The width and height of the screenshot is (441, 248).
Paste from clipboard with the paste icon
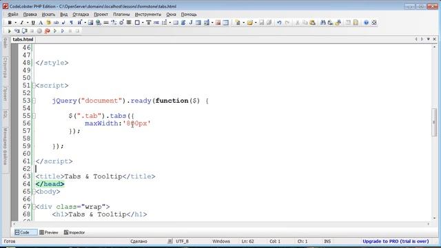[x=312, y=23]
